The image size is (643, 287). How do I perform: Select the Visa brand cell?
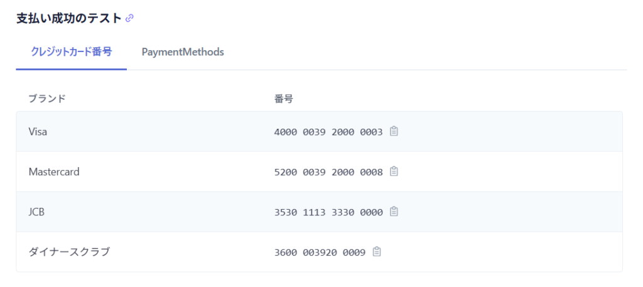(x=38, y=132)
